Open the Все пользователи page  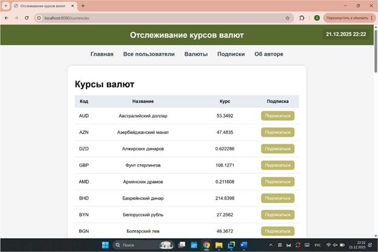(x=149, y=54)
